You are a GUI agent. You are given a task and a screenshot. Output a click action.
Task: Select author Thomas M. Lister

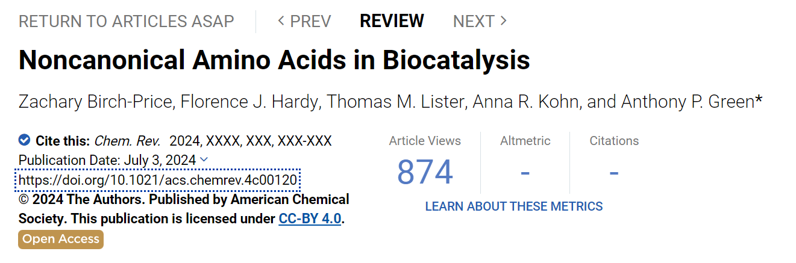[x=396, y=102]
